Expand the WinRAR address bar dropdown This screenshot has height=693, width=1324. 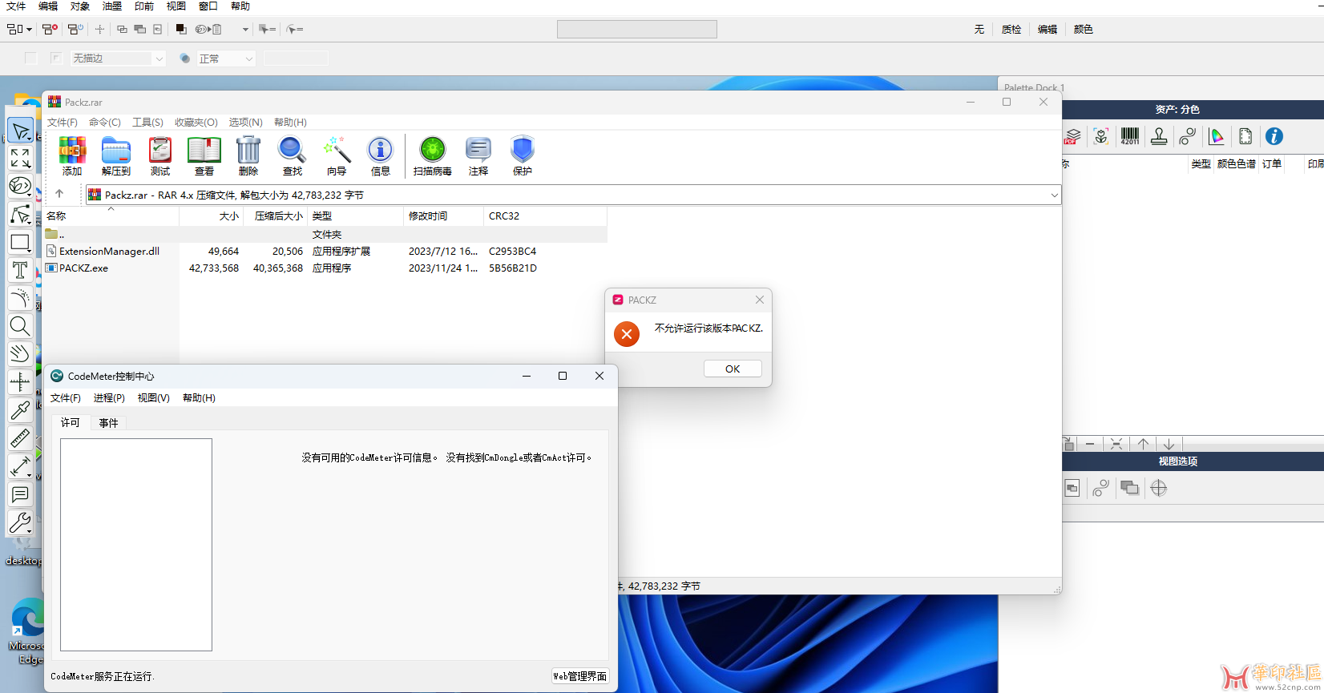1054,195
